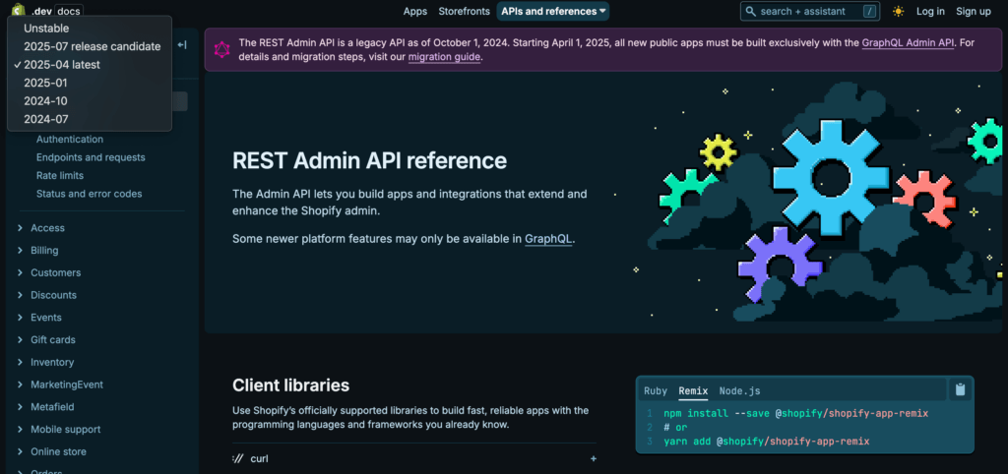
Task: Click the yarn add code line
Action: 766,442
